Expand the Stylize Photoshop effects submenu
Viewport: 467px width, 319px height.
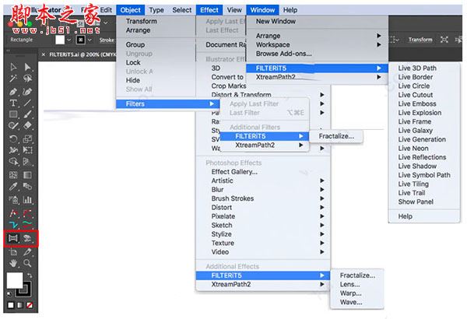[263, 234]
